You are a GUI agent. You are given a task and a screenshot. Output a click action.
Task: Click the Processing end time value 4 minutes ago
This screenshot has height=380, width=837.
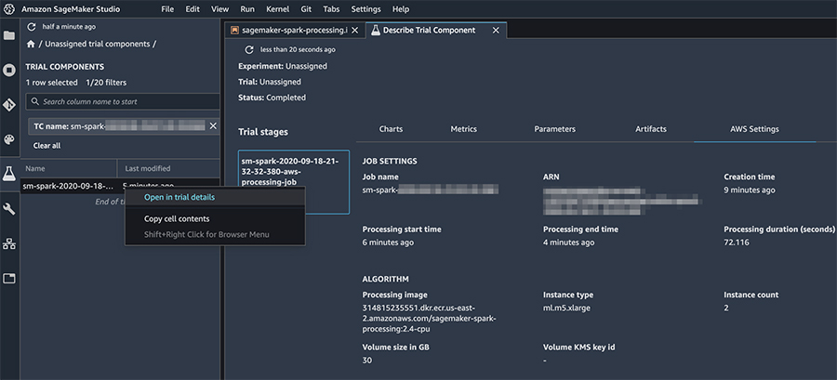(x=568, y=242)
